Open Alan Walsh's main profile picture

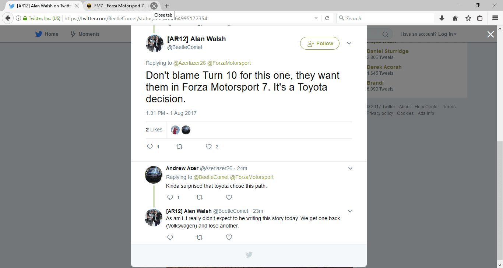pyautogui.click(x=154, y=43)
